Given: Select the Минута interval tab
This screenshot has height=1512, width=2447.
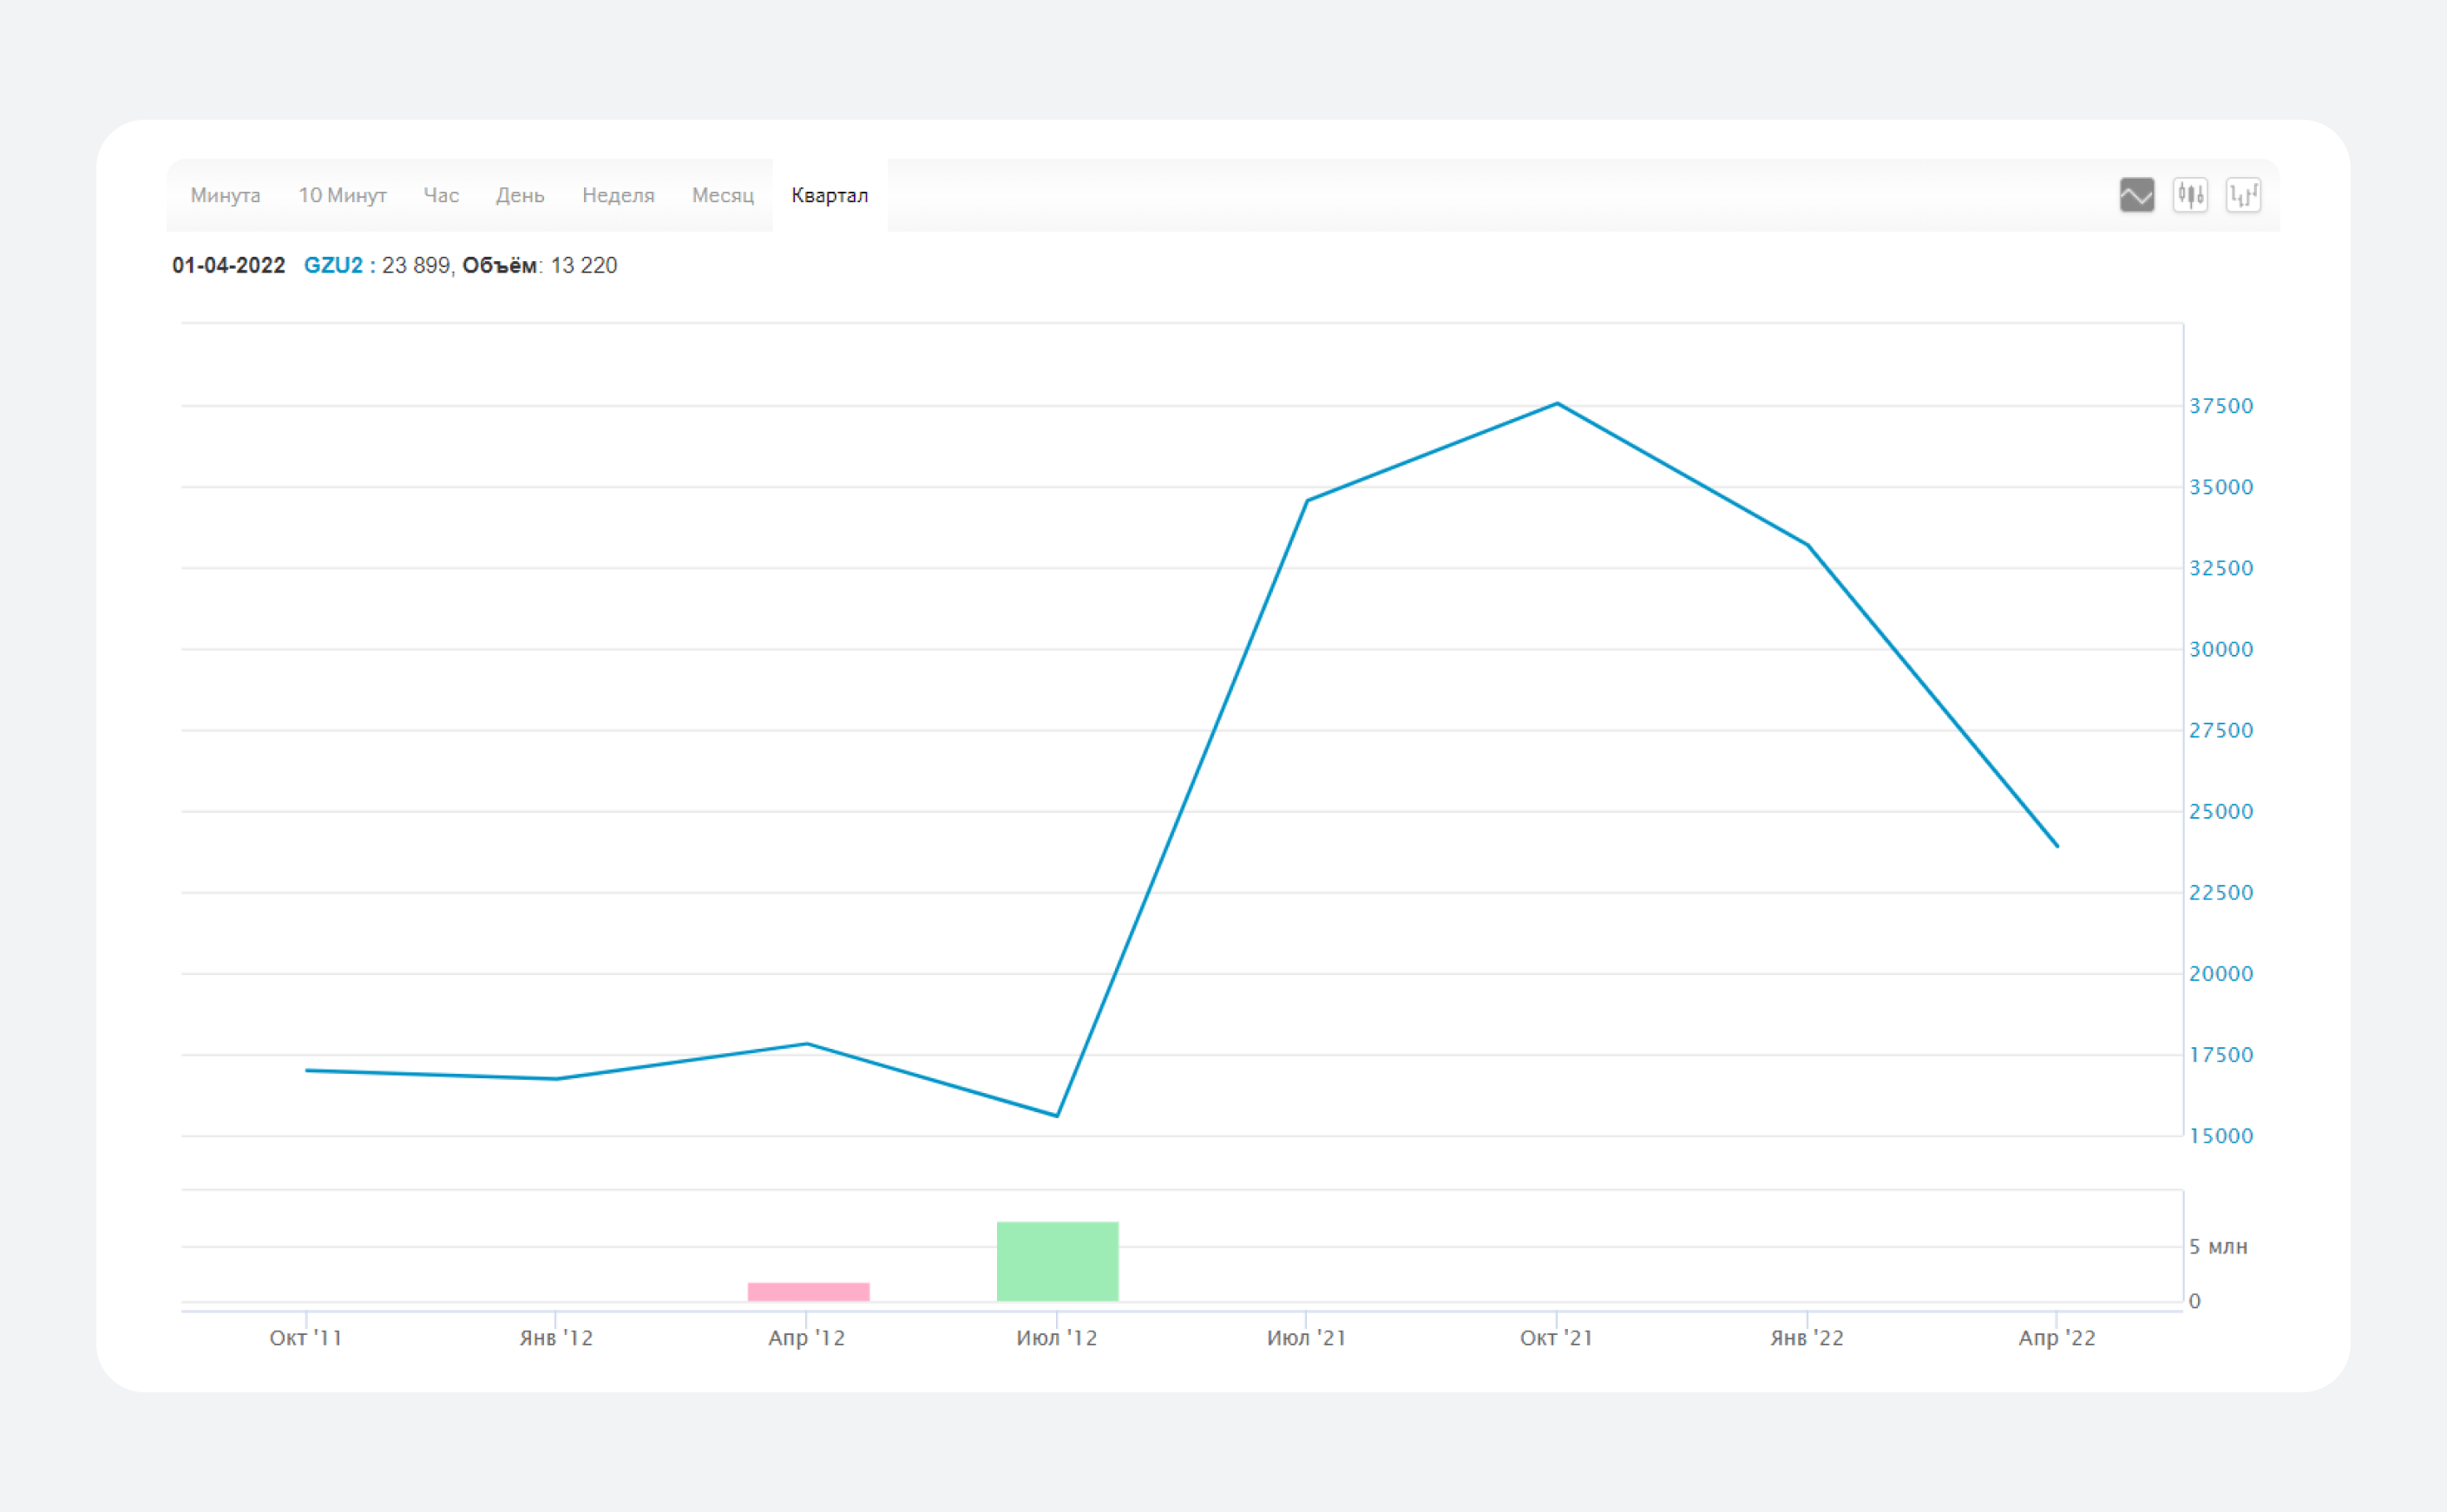Looking at the screenshot, I should 225,195.
